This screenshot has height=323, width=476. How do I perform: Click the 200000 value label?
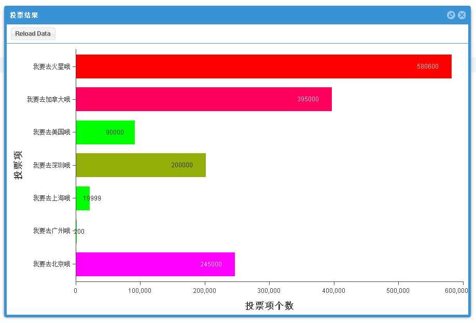(182, 165)
